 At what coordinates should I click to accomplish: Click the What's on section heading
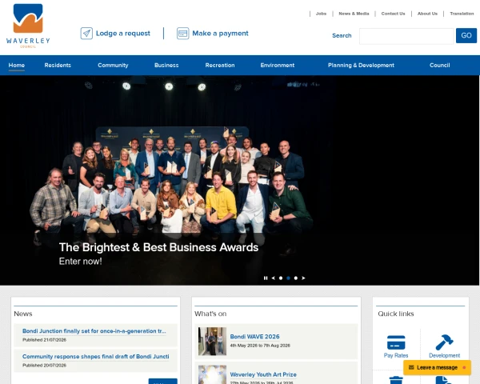tap(210, 314)
